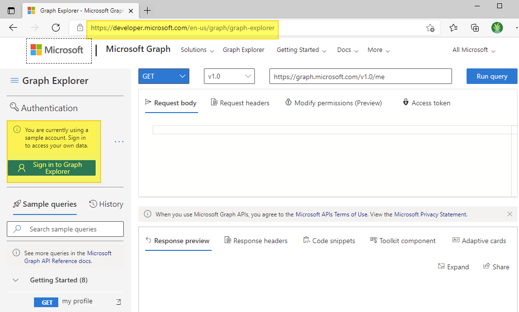
Task: Open the GET HTTP method dropdown
Action: tap(164, 76)
